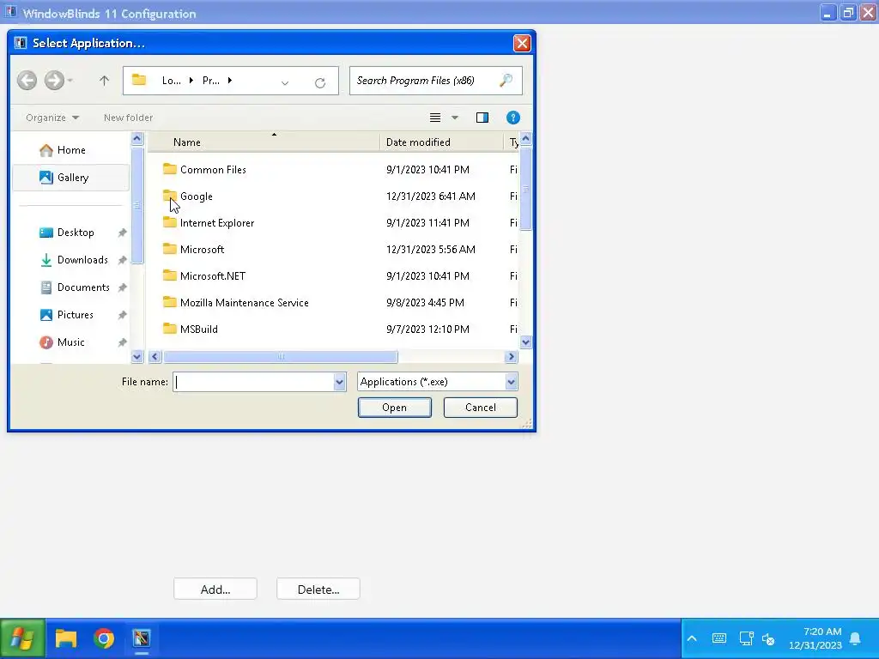Click the file list scroll up arrow
The image size is (879, 659).
(526, 138)
